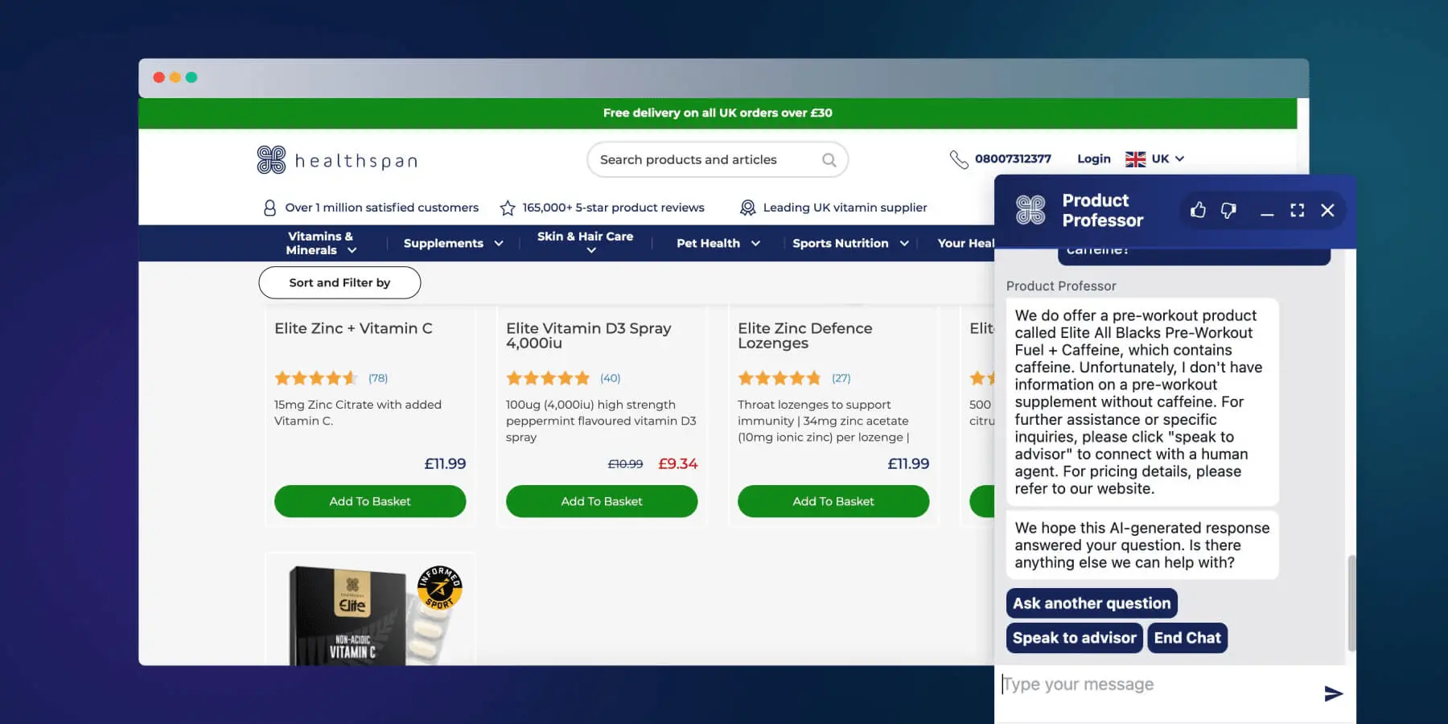
Task: Send the chat message arrow
Action: pos(1333,693)
